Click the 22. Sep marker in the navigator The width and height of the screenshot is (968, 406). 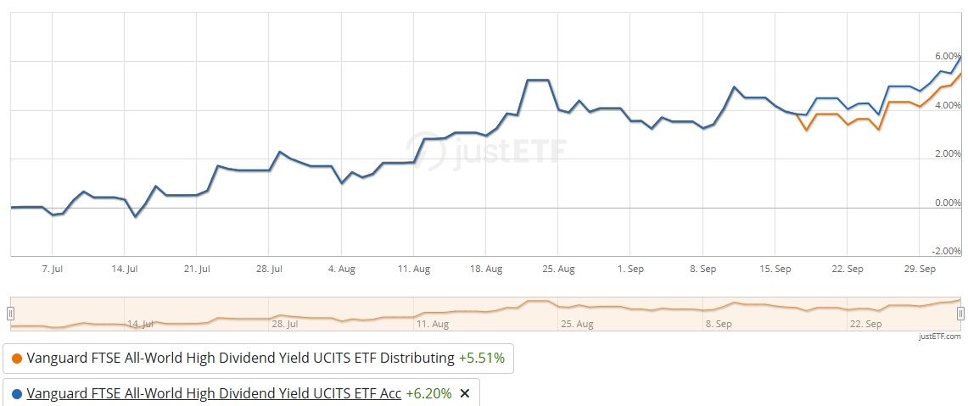[x=868, y=324]
